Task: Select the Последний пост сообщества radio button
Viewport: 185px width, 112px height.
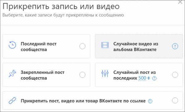Action: [x=82, y=46]
